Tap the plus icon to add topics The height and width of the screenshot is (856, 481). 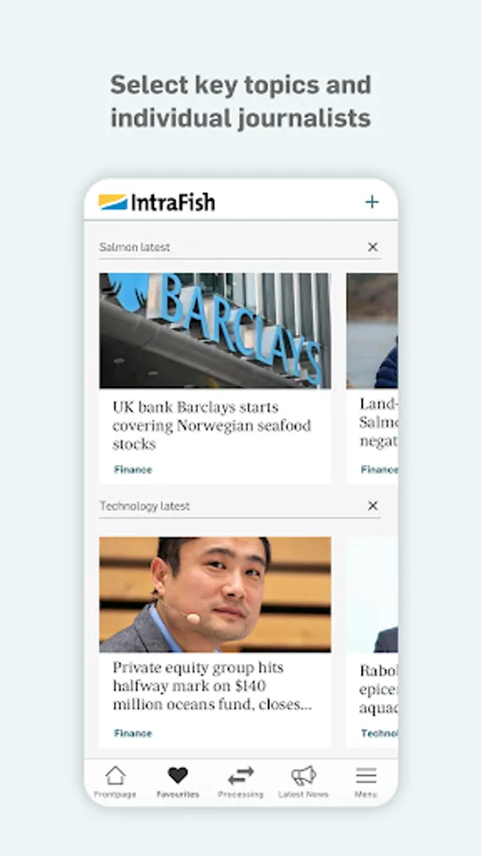[x=372, y=202]
